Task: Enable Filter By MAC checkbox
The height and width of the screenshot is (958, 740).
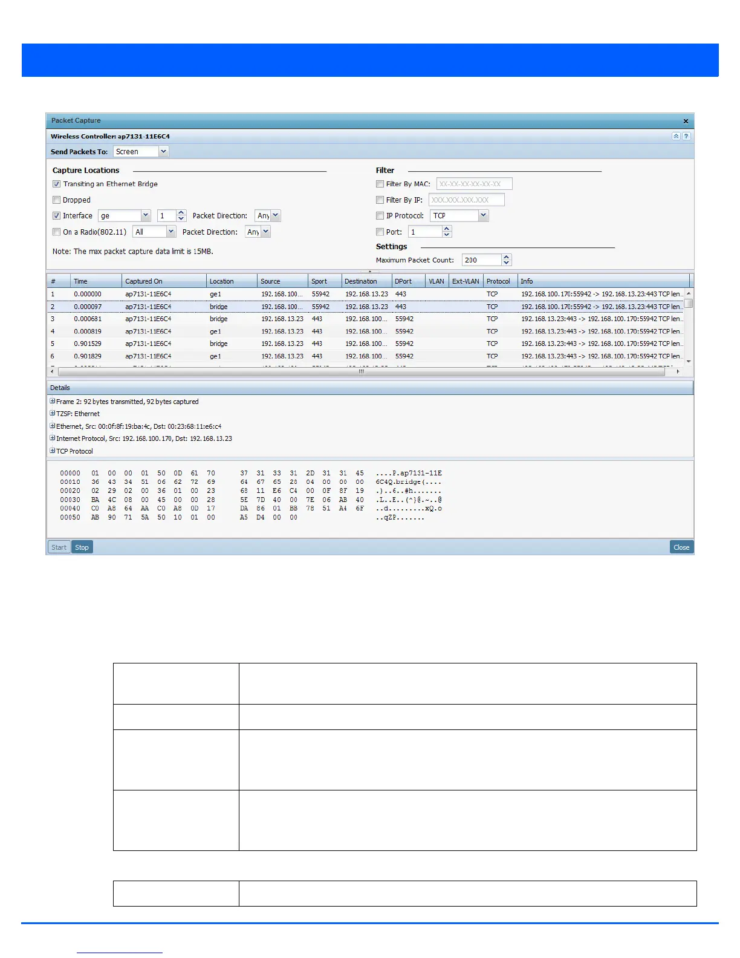Action: 380,184
